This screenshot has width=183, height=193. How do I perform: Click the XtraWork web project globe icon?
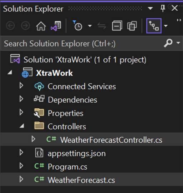(27, 73)
